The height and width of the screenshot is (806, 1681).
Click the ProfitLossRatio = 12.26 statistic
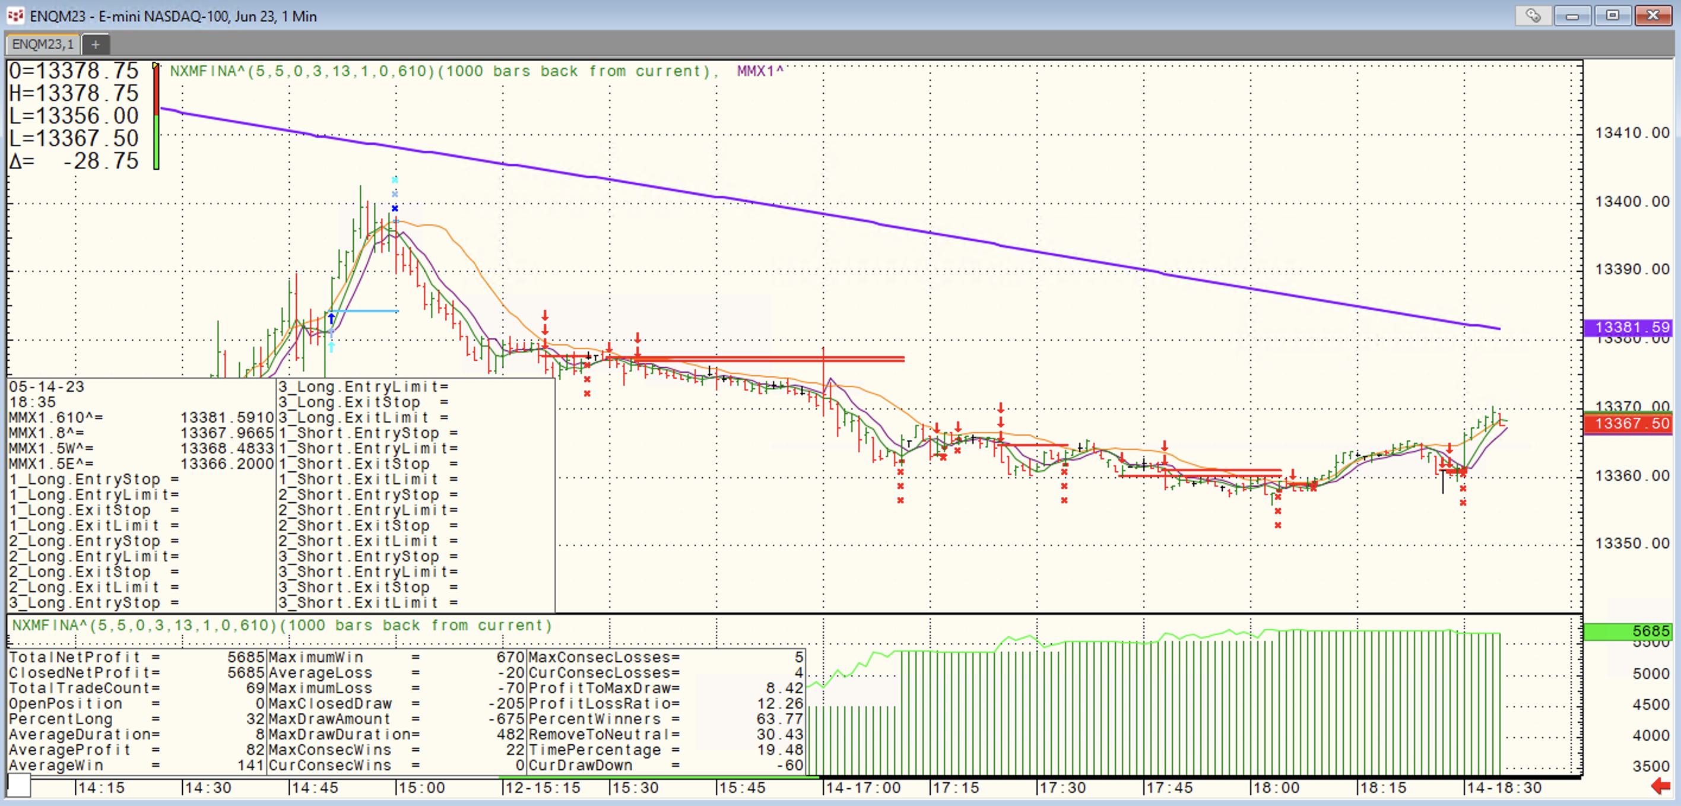[x=666, y=703]
